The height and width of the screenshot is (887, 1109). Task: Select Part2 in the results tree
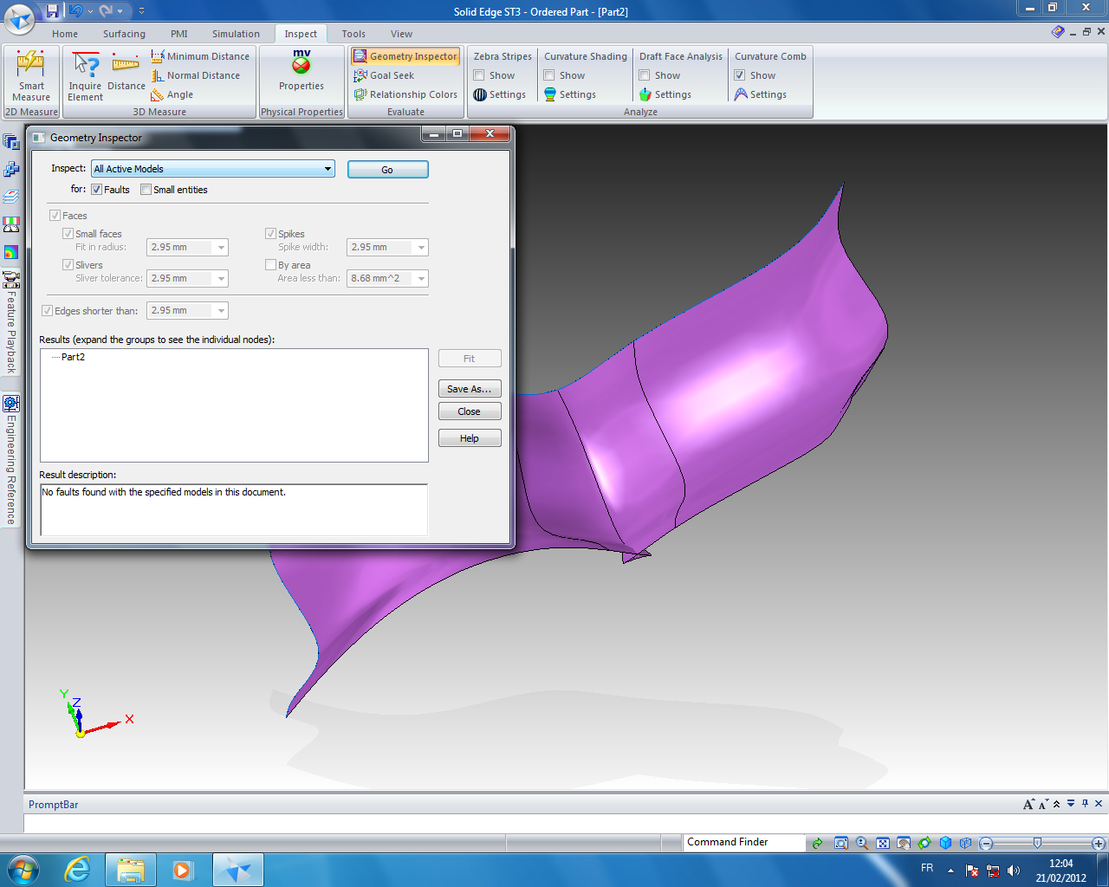pyautogui.click(x=73, y=357)
